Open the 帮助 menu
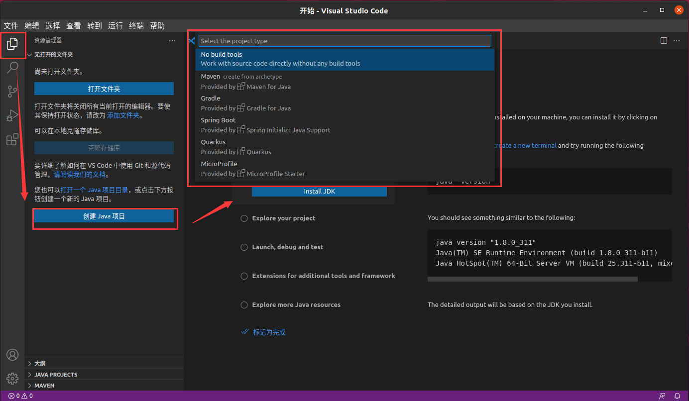 pos(157,26)
